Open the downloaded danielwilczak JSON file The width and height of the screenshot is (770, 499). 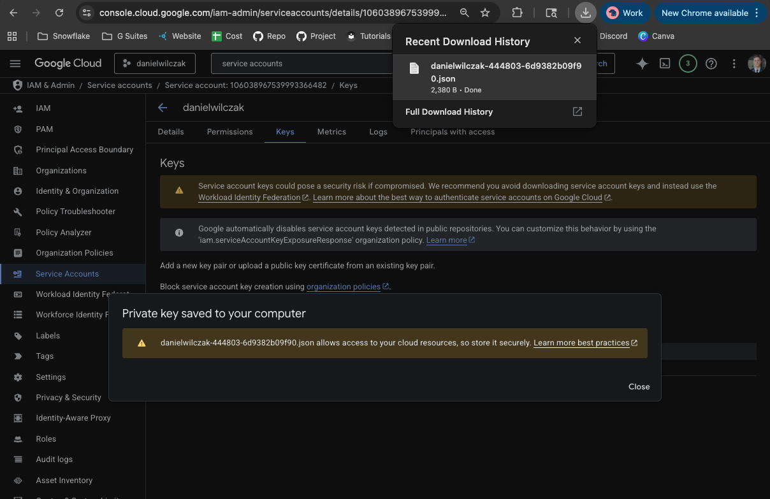click(x=505, y=72)
